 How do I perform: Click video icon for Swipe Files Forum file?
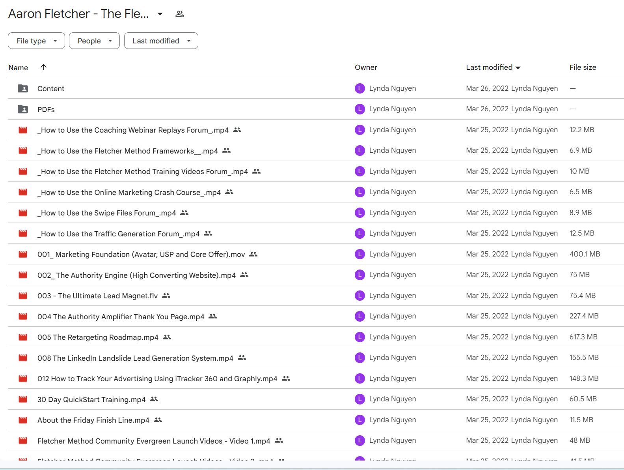coord(23,213)
